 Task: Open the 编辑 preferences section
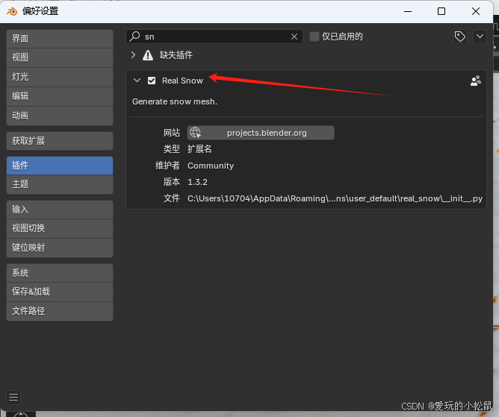(x=60, y=96)
